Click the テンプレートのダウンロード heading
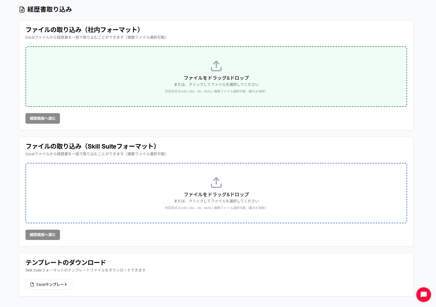The width and height of the screenshot is (436, 307). (66, 262)
